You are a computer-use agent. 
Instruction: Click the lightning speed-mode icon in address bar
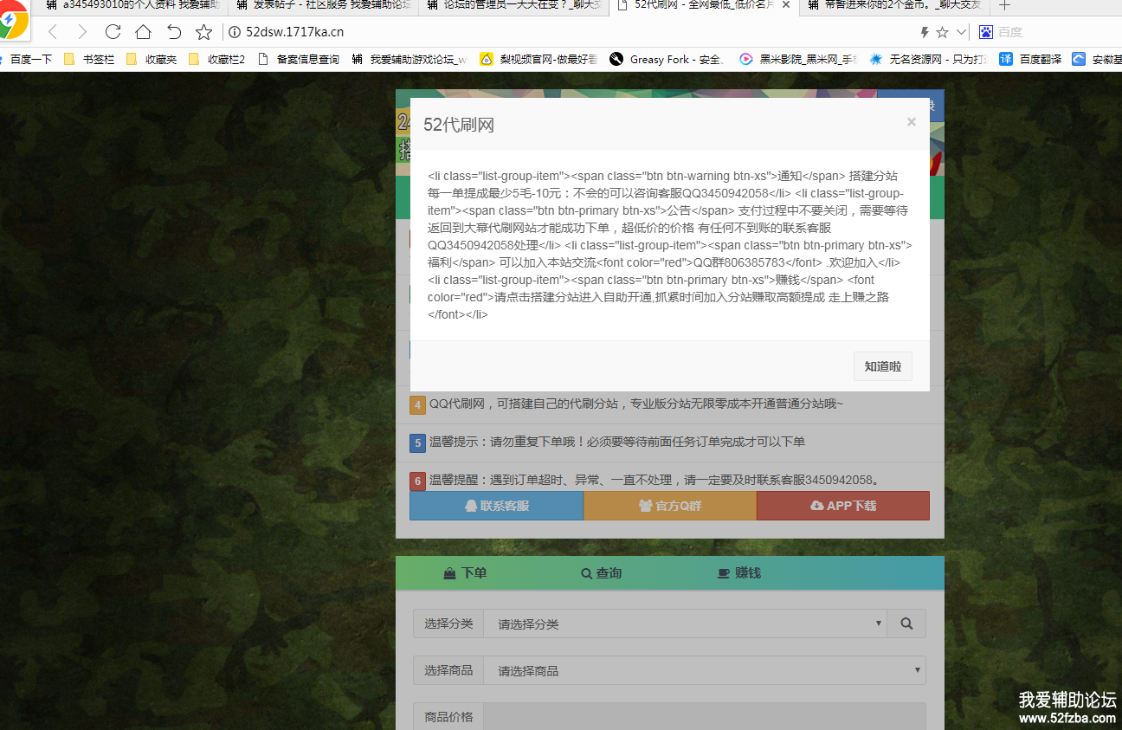coord(925,33)
